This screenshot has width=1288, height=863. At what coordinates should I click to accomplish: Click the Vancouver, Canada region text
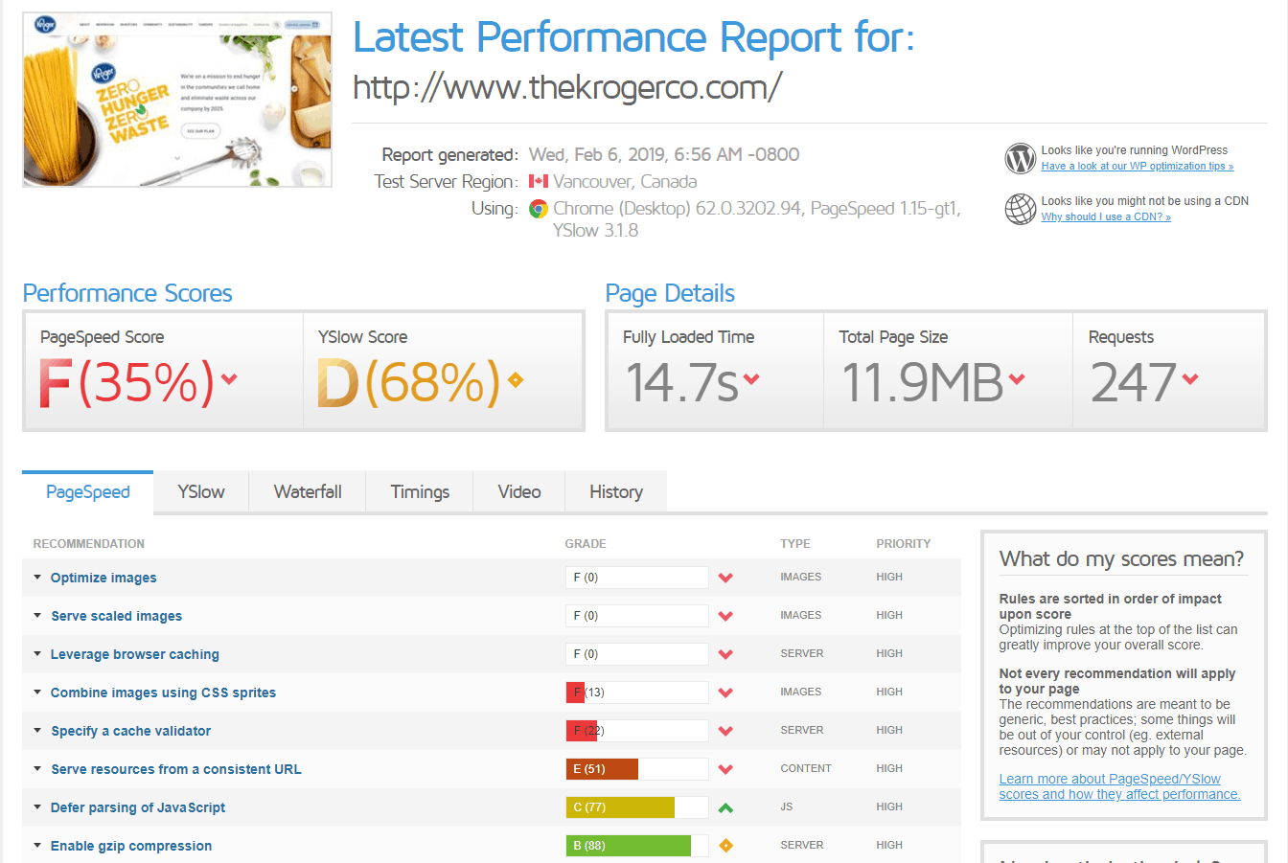click(625, 181)
